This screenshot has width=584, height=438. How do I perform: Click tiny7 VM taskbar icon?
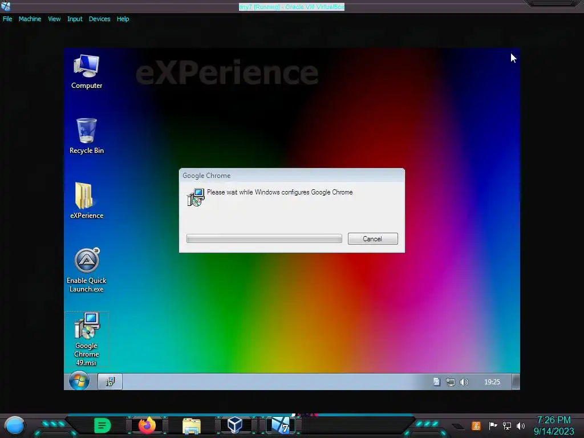pos(281,425)
